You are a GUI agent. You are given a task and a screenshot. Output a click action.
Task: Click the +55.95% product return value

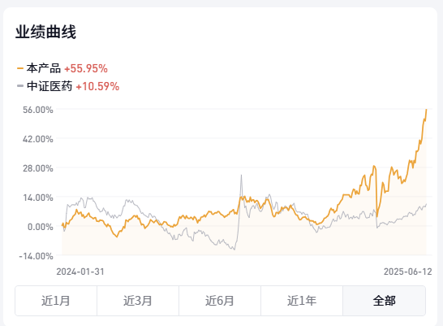(x=86, y=68)
